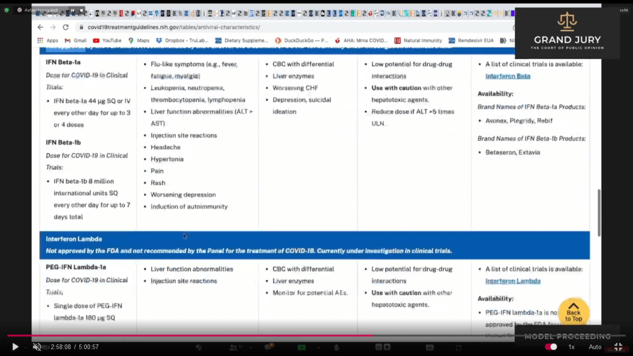633x356 pixels.
Task: Open the Remdesivir EUA bookmark
Action: (471, 41)
